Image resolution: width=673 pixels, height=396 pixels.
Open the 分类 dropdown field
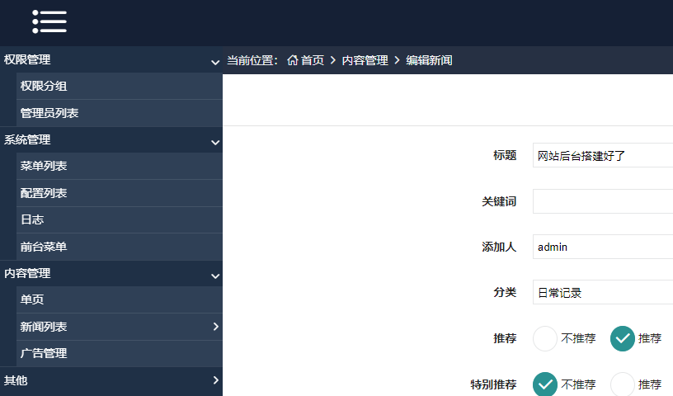tap(602, 292)
